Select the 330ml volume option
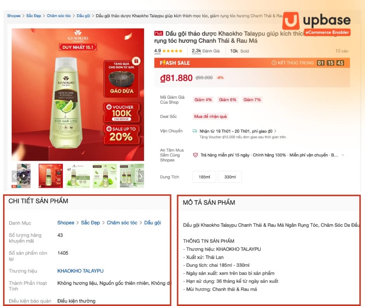The width and height of the screenshot is (365, 306). (x=230, y=177)
